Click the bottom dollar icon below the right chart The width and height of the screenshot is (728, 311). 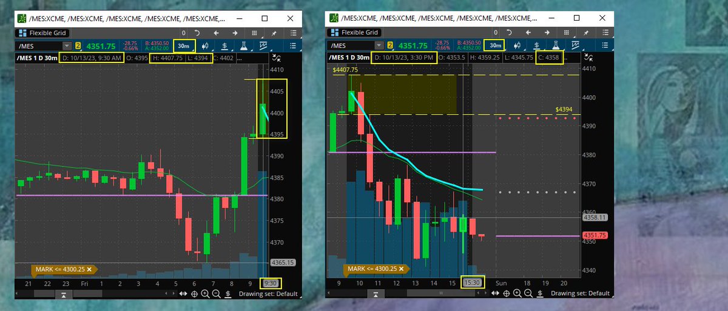[539, 293]
